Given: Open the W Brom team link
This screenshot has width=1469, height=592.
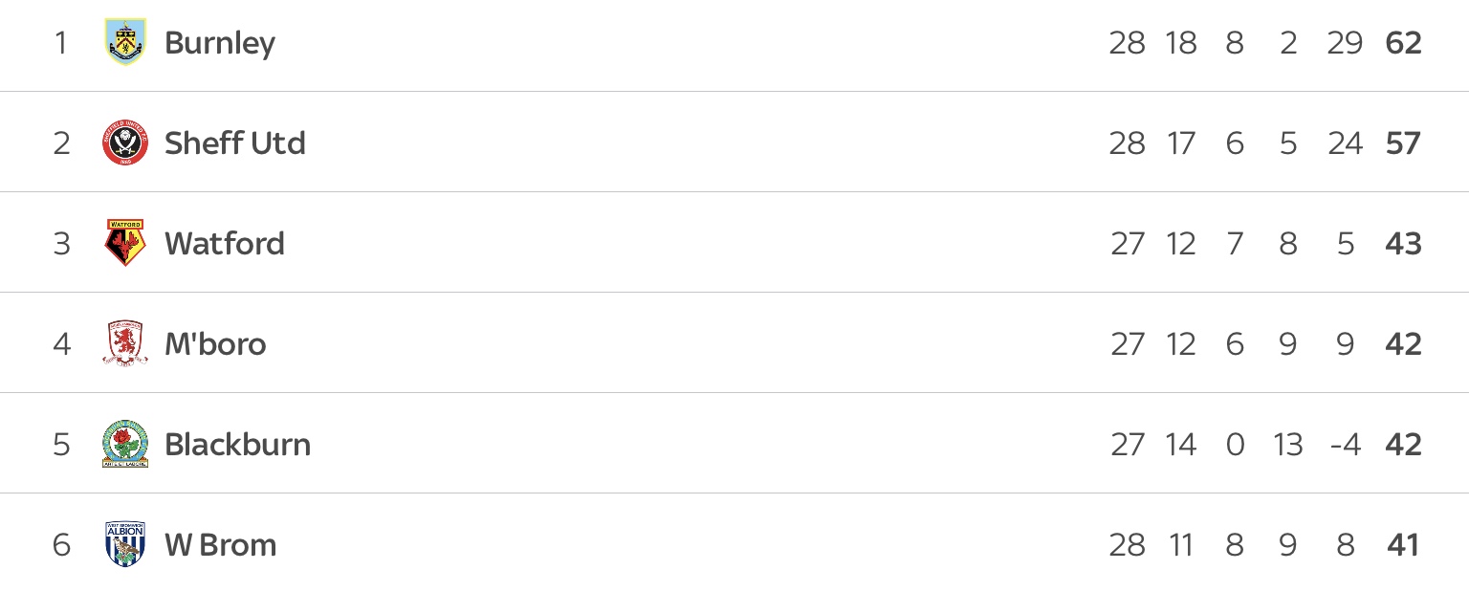Looking at the screenshot, I should pos(221,545).
